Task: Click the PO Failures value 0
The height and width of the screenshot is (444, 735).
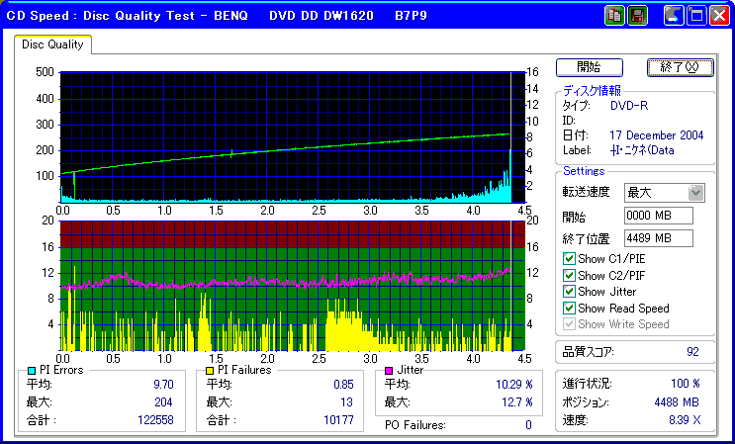Action: (x=529, y=425)
